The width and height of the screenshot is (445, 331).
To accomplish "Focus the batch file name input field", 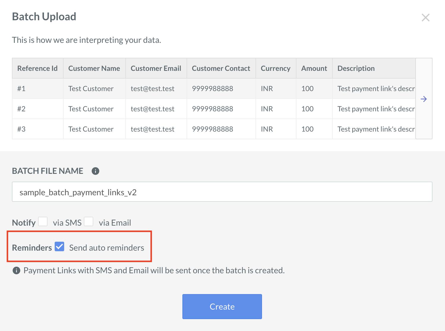I will (222, 192).
